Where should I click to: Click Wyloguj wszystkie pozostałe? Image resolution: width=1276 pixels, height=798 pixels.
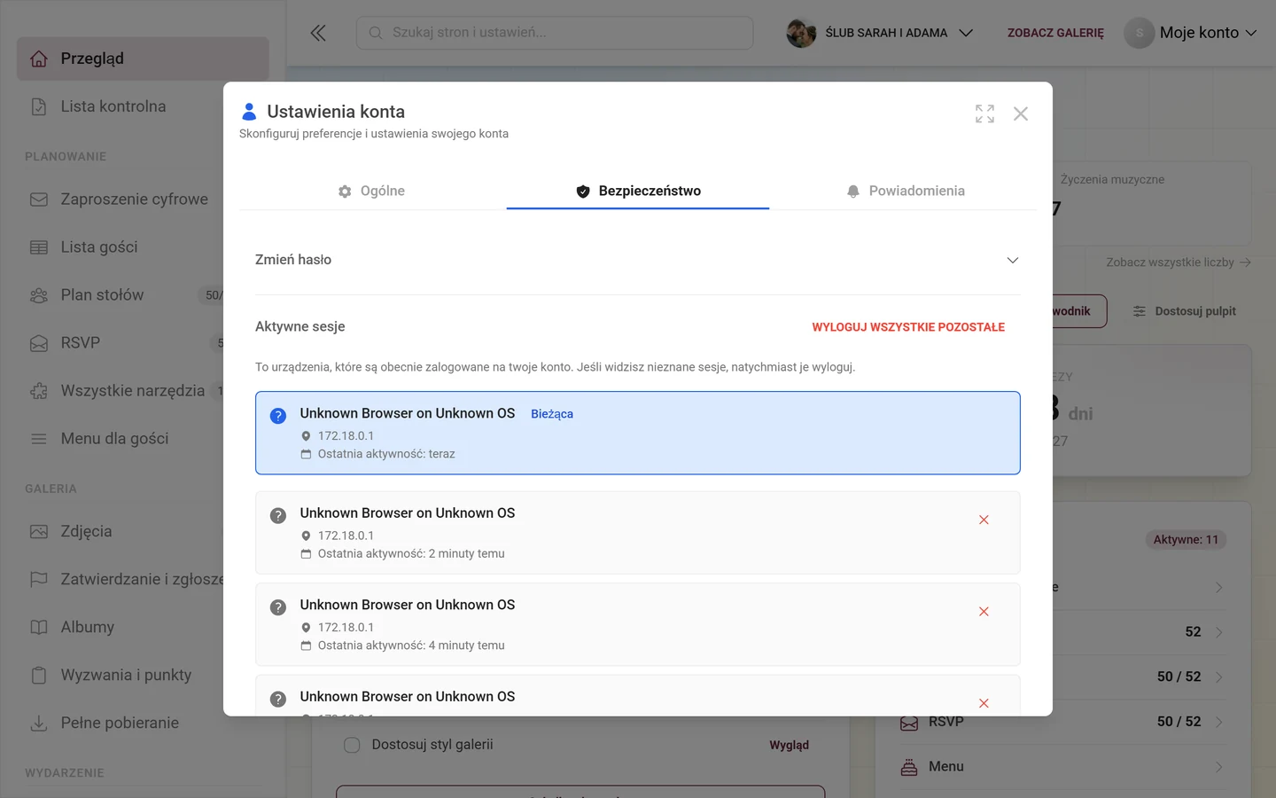click(908, 327)
